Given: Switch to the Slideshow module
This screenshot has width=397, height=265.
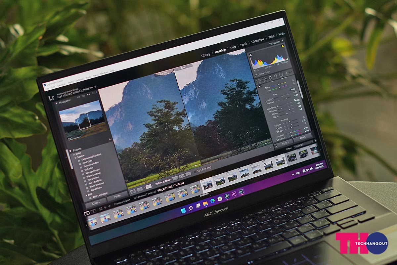Looking at the screenshot, I should tap(258, 40).
